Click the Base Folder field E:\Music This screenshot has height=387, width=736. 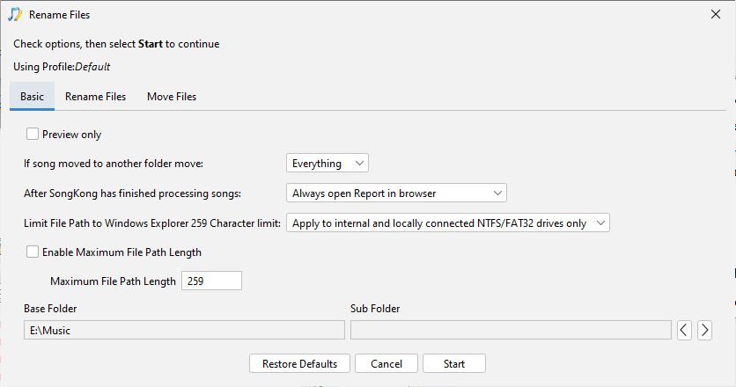click(184, 330)
